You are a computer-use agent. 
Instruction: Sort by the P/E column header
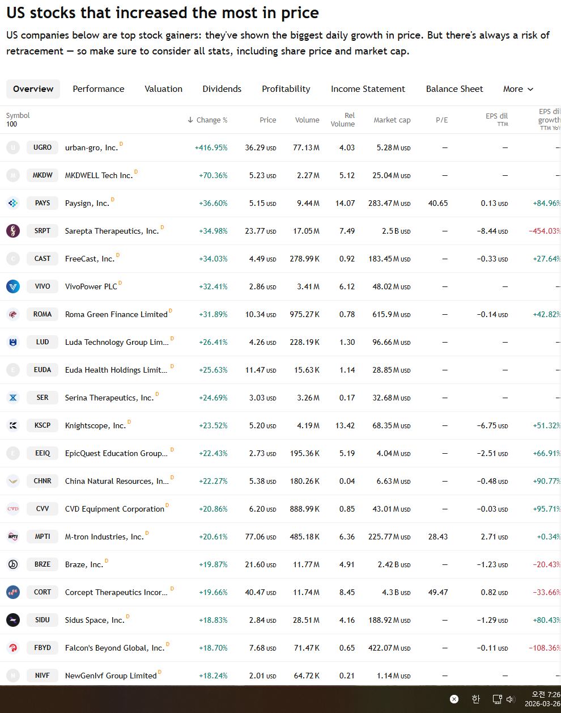[442, 120]
